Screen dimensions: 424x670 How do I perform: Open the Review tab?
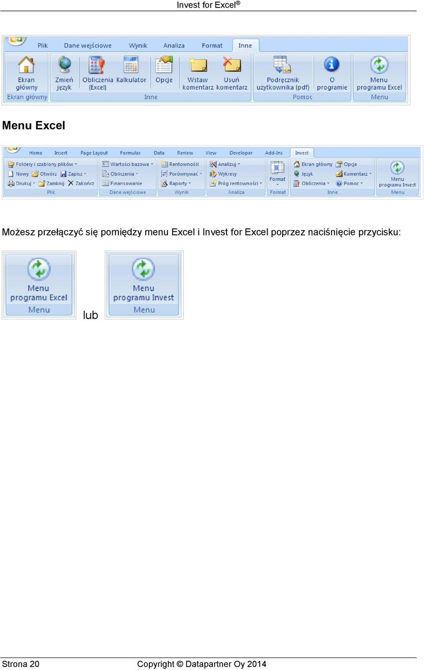(x=185, y=153)
